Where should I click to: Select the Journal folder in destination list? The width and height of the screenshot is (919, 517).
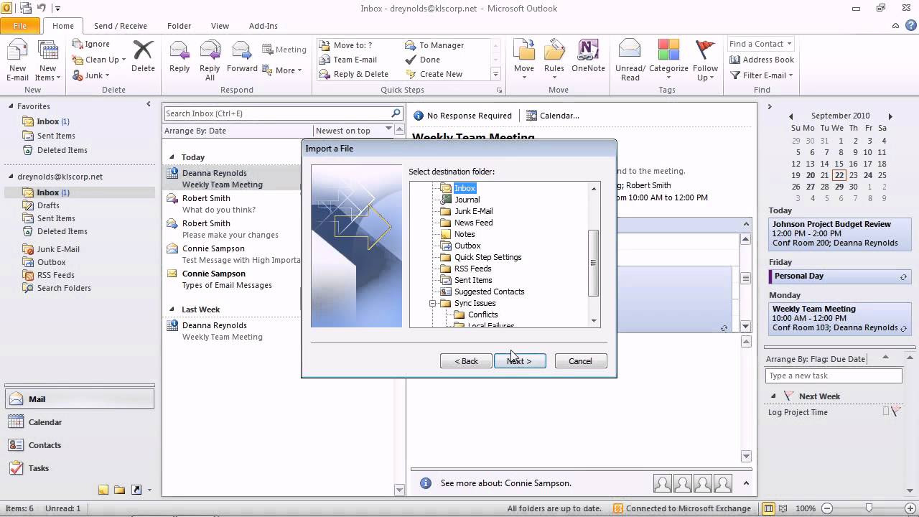(467, 200)
